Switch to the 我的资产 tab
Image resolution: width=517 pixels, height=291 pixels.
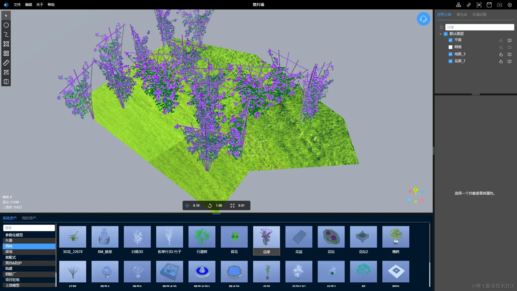(x=29, y=218)
